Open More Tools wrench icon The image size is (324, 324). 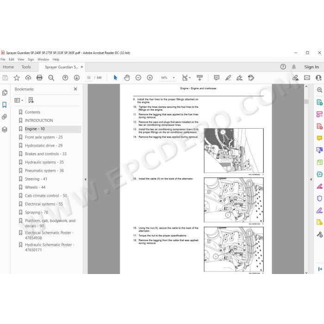point(319,234)
